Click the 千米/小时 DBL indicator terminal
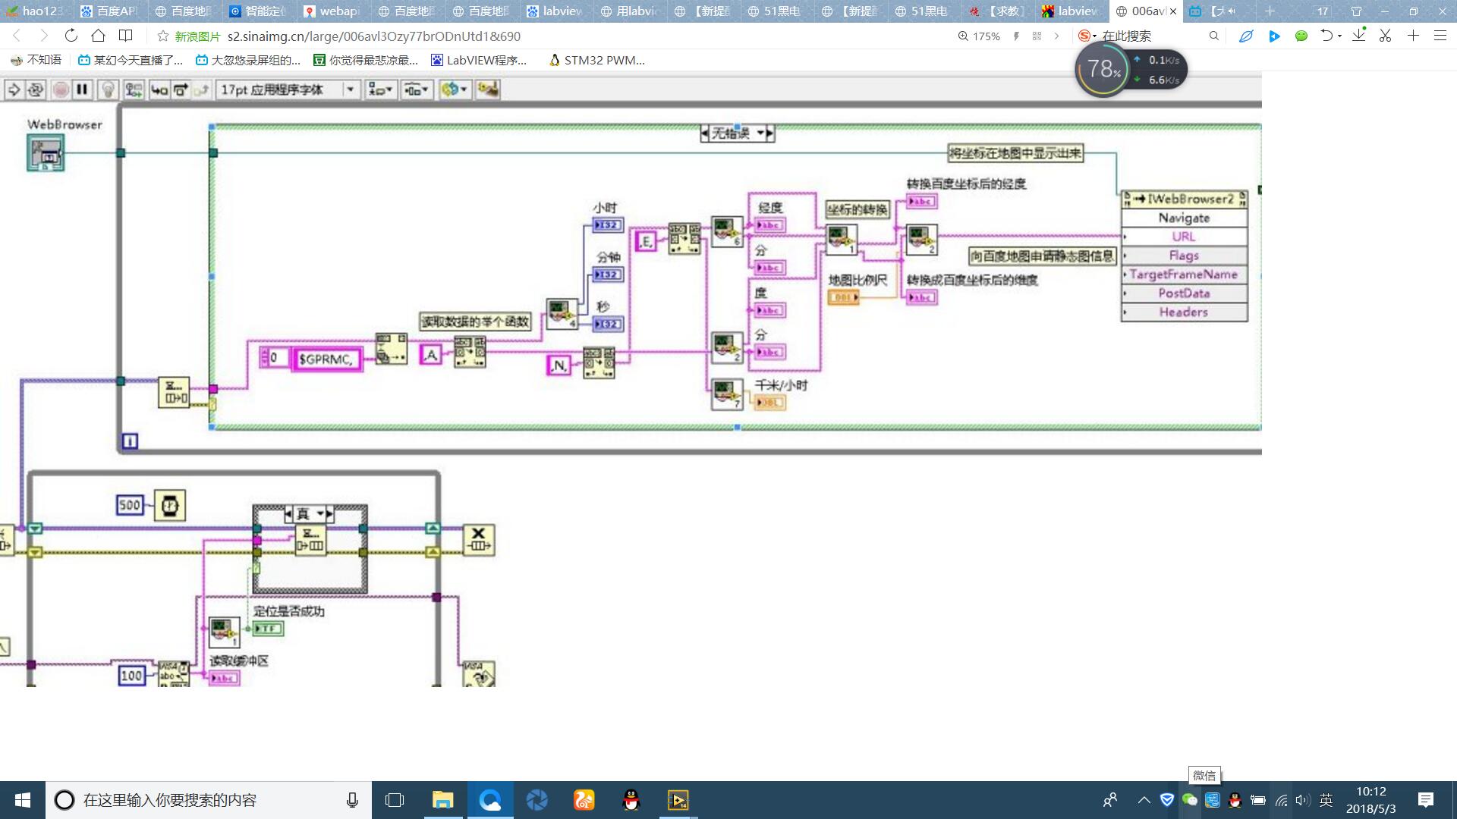This screenshot has width=1457, height=819. 769,403
